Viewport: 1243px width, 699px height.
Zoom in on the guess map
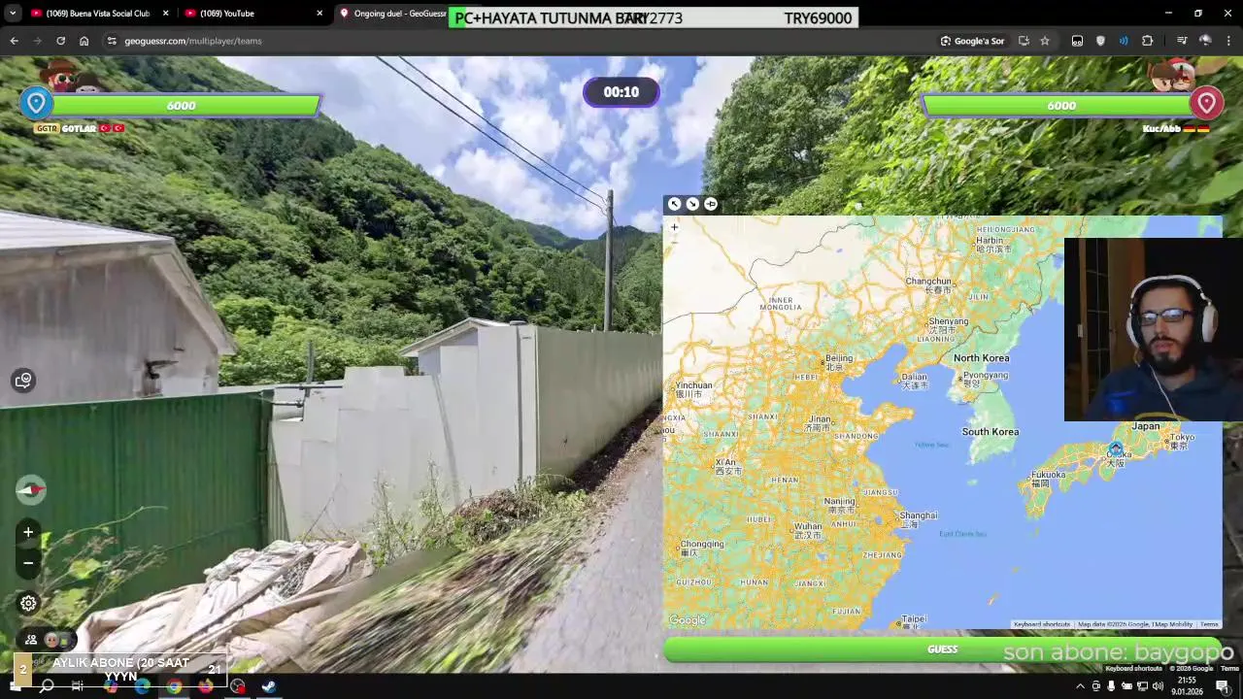click(674, 227)
